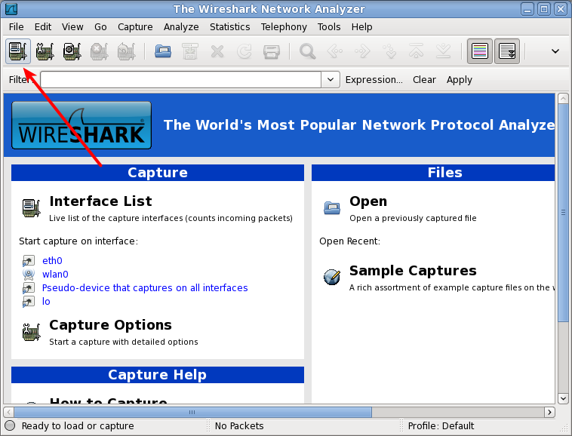Click the go to packet toolbar icon
The width and height of the screenshot is (572, 436).
coord(389,51)
